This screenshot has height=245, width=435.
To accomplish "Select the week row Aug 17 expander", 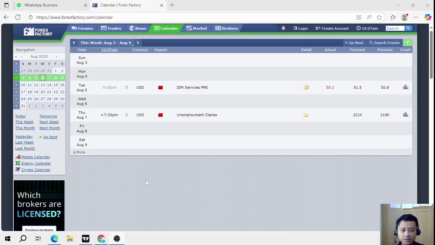I will click(16, 92).
